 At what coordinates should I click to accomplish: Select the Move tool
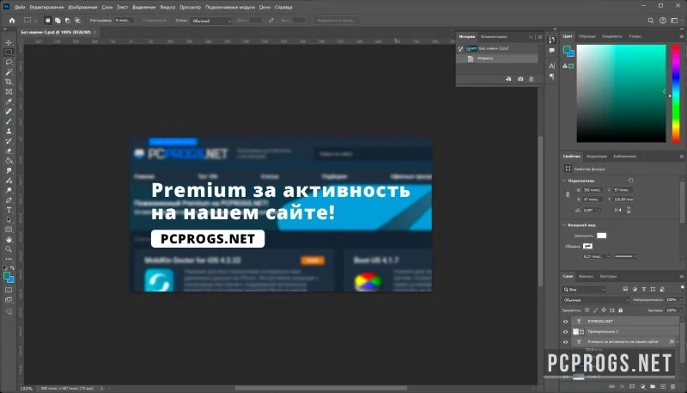pos(9,42)
